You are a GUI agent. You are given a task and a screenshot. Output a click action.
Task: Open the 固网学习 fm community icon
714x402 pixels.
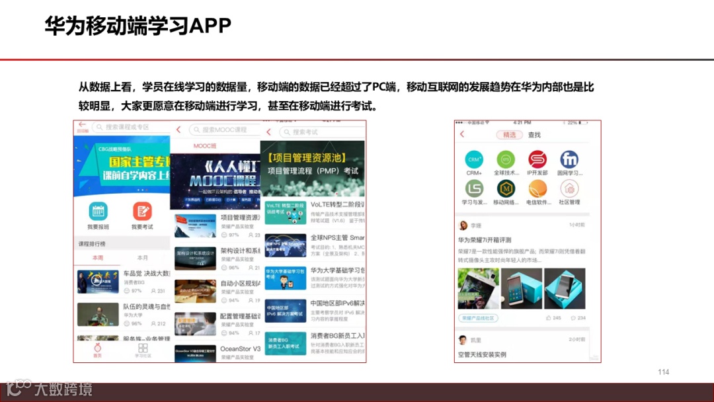[x=569, y=159]
